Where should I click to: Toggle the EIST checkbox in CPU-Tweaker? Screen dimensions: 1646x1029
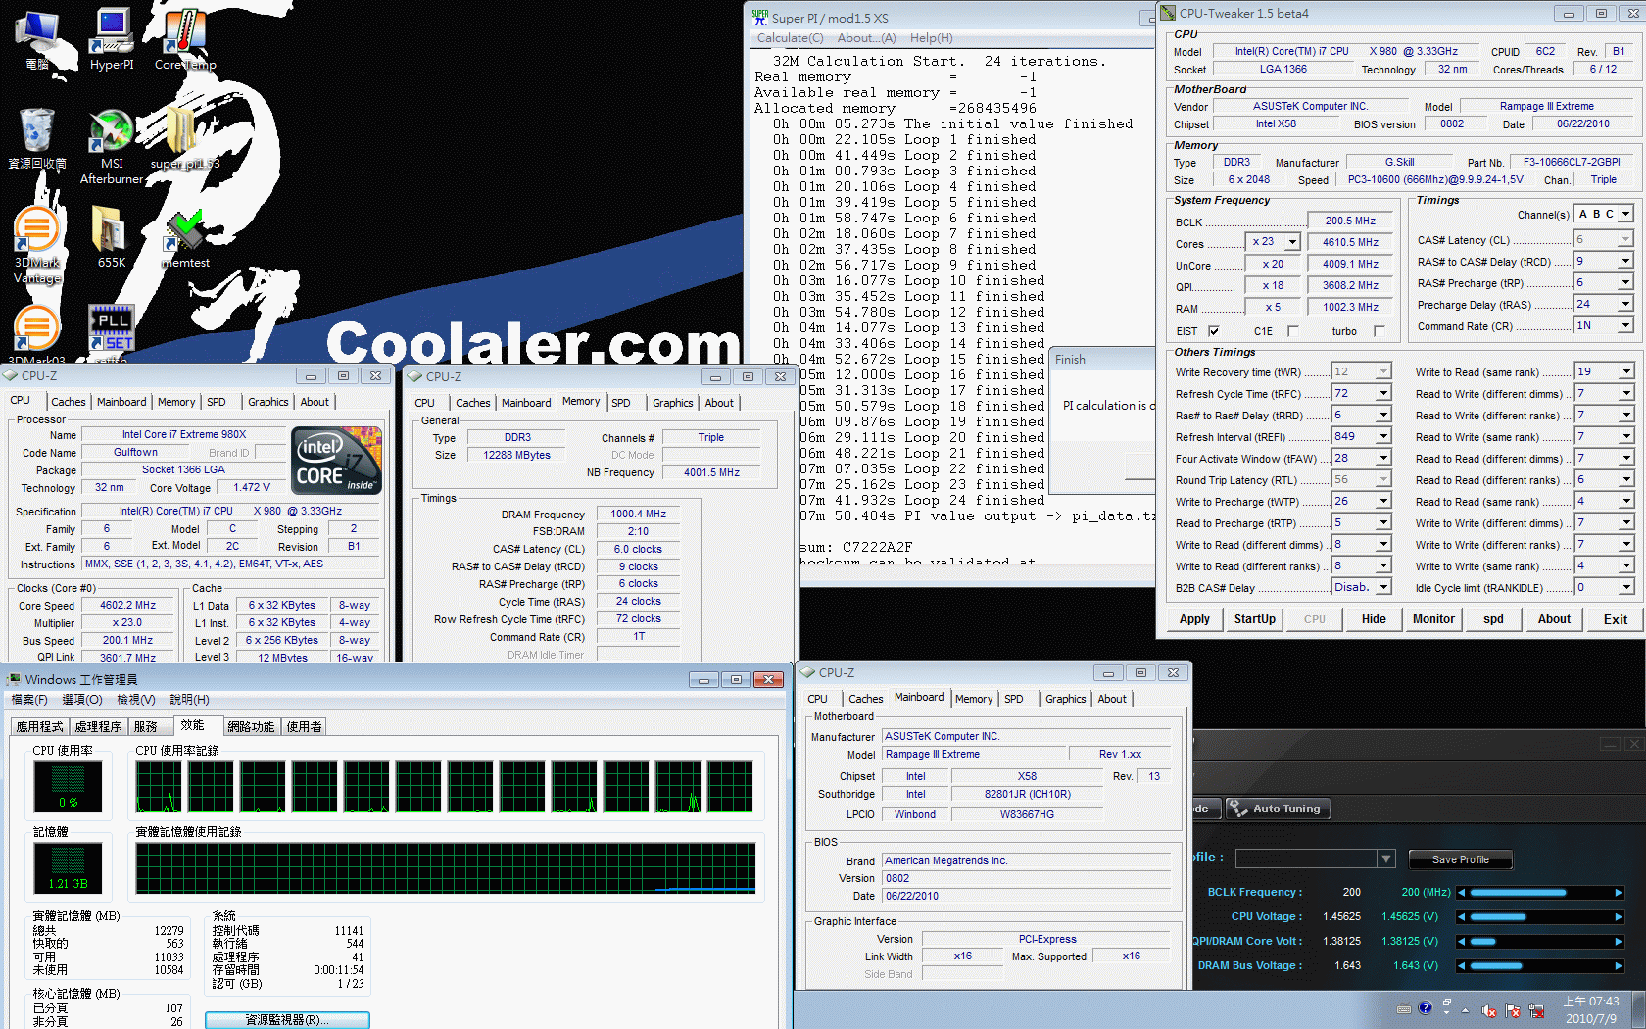(x=1213, y=331)
